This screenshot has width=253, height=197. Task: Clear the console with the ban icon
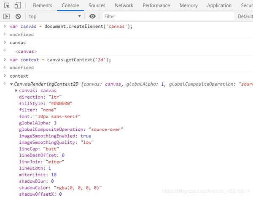[x=18, y=16]
